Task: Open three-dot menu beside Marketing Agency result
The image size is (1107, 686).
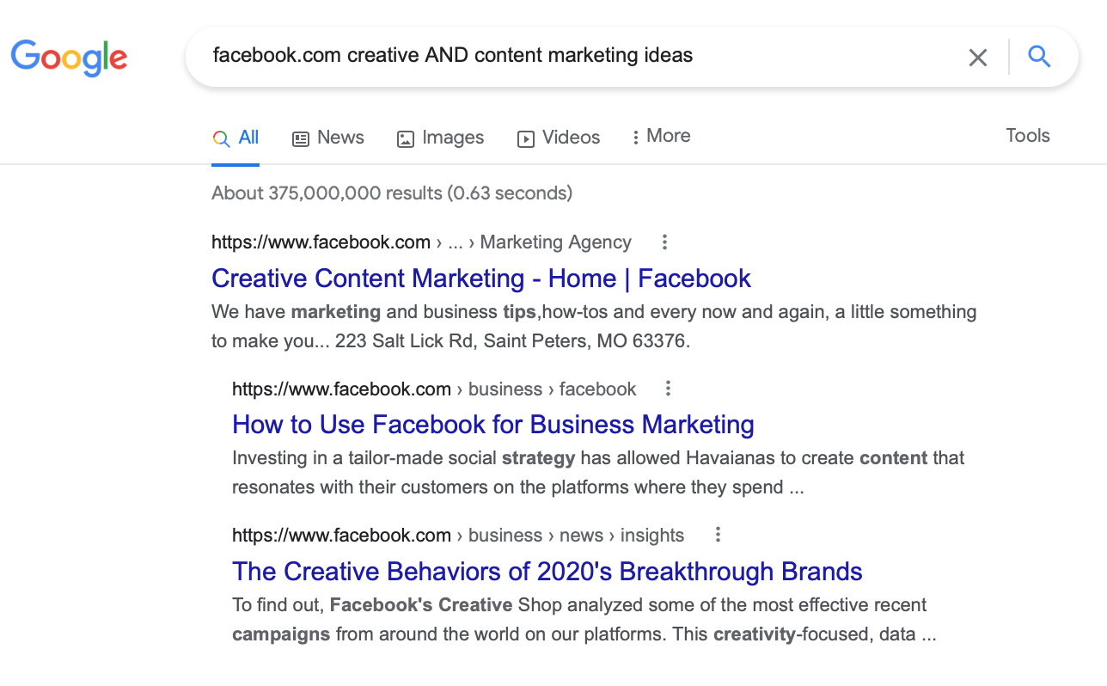Action: [664, 242]
